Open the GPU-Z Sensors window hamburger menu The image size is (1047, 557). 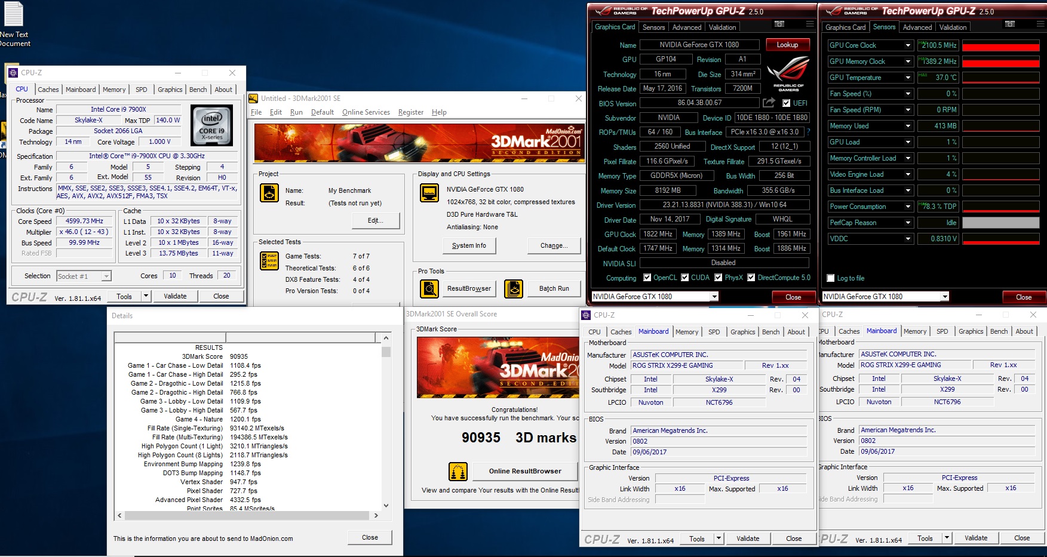click(x=1040, y=24)
